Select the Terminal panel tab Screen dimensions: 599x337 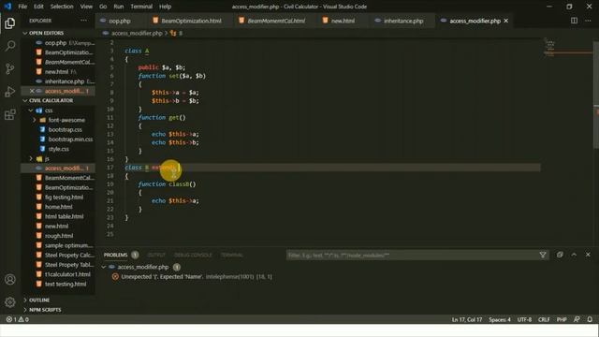[231, 255]
